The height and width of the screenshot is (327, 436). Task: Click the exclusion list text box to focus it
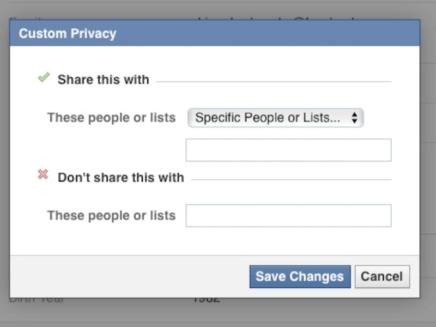(x=289, y=215)
